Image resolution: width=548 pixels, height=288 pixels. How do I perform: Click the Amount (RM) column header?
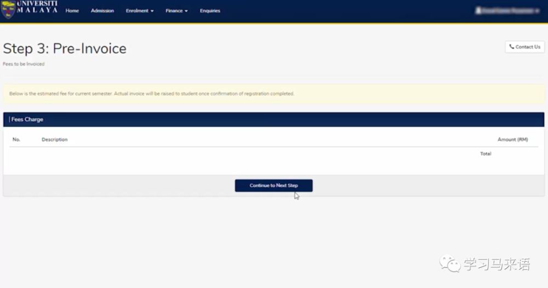pos(512,140)
